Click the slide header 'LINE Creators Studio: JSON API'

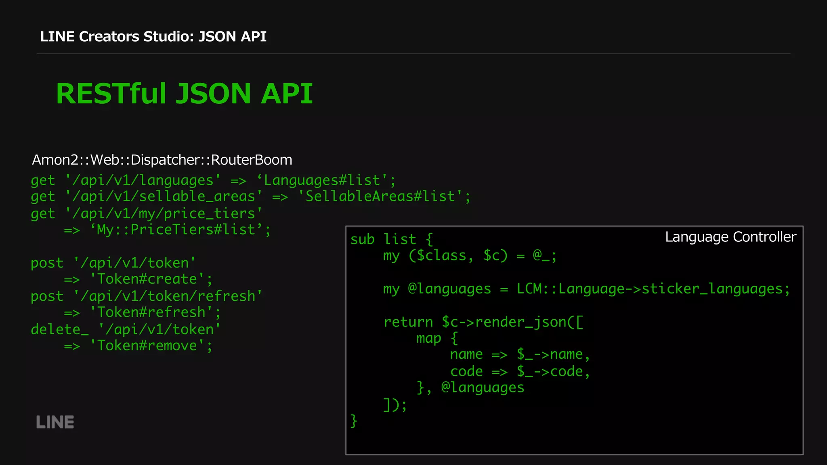coord(153,36)
